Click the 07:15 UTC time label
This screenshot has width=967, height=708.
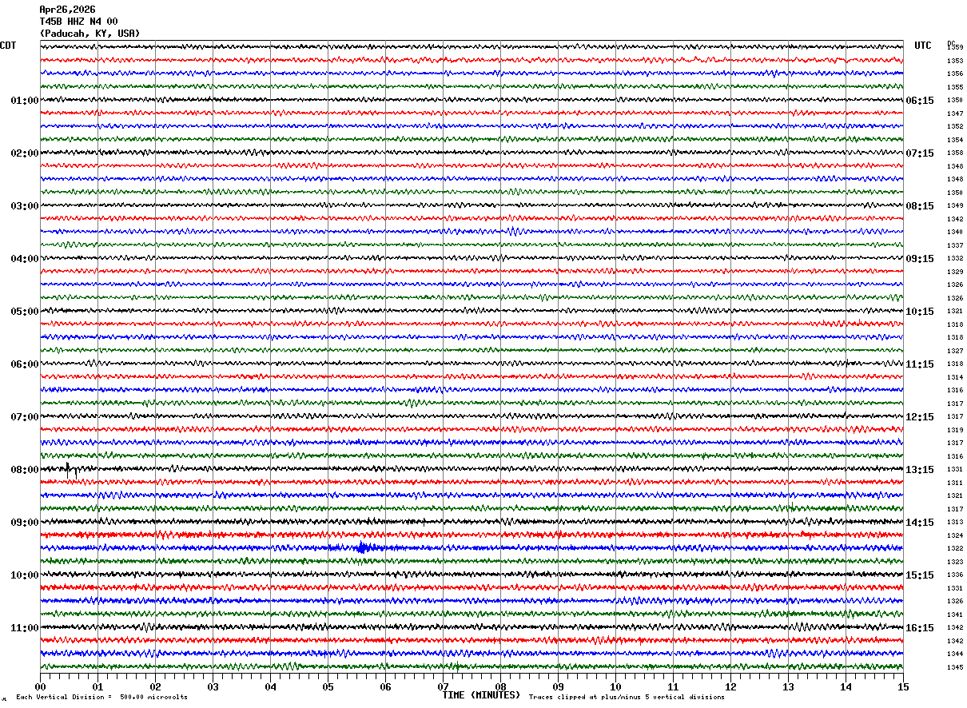pyautogui.click(x=919, y=153)
